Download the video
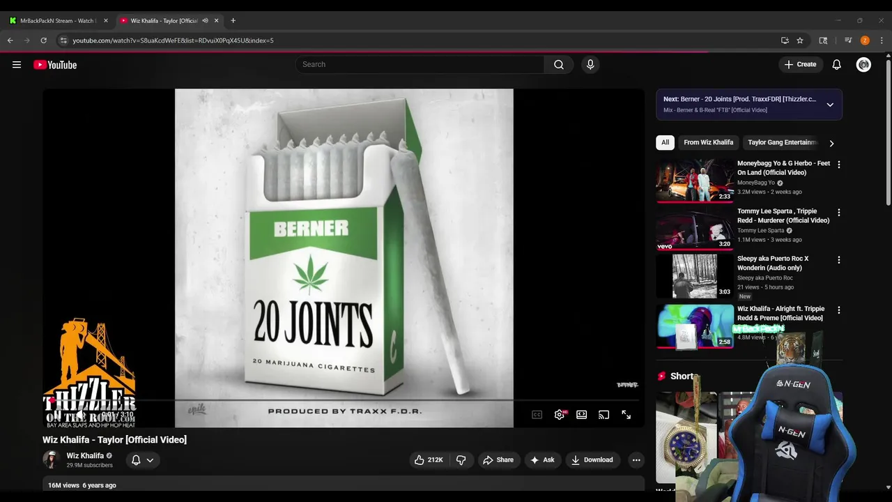 click(x=592, y=460)
